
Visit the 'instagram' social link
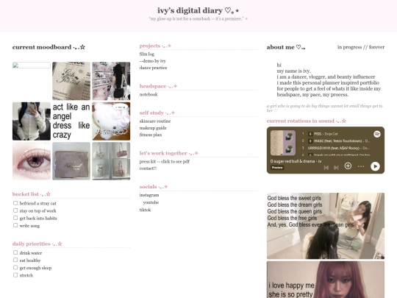click(149, 195)
